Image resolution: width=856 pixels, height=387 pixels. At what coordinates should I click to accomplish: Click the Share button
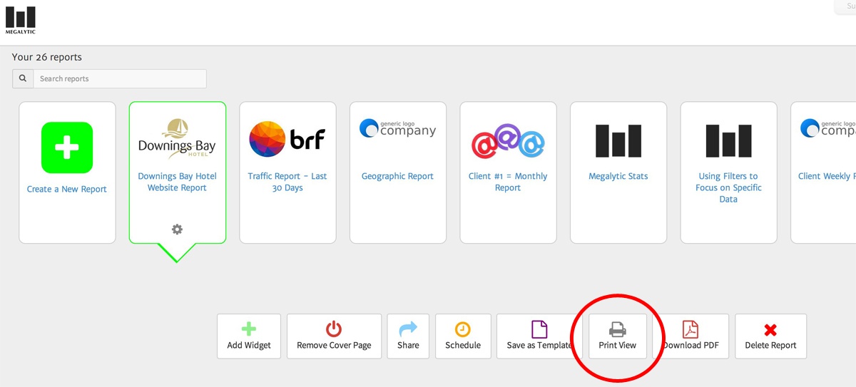pos(408,336)
